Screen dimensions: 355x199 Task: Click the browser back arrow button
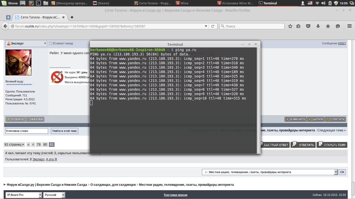[5, 26]
